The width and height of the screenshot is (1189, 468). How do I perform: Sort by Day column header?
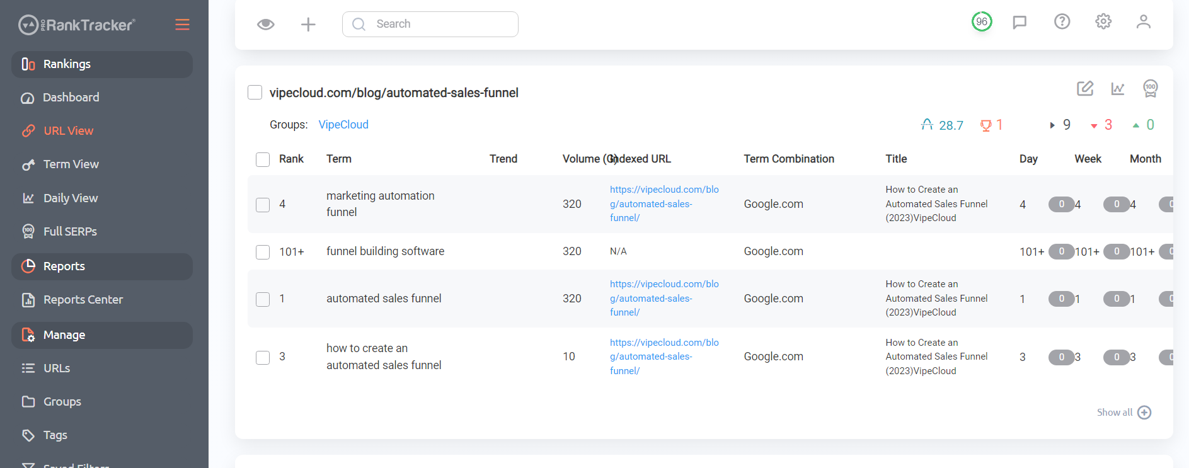(1028, 159)
